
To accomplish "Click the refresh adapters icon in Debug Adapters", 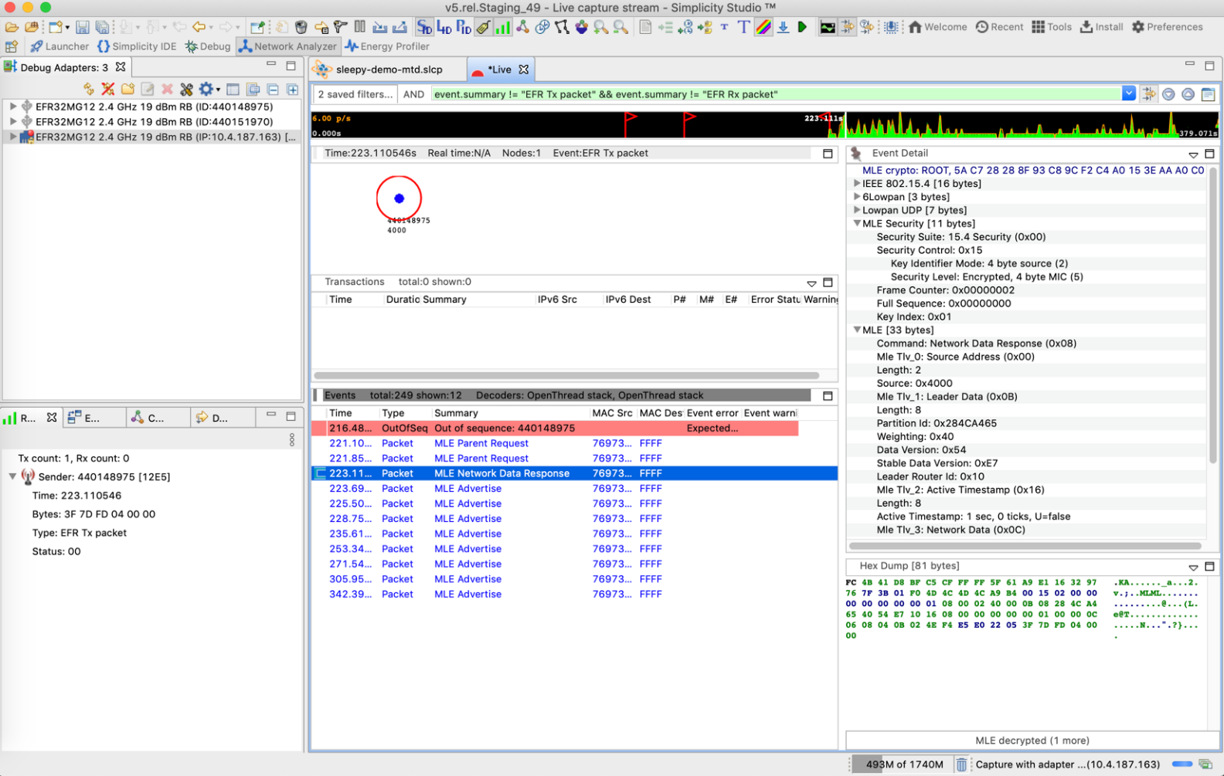I will pos(89,90).
